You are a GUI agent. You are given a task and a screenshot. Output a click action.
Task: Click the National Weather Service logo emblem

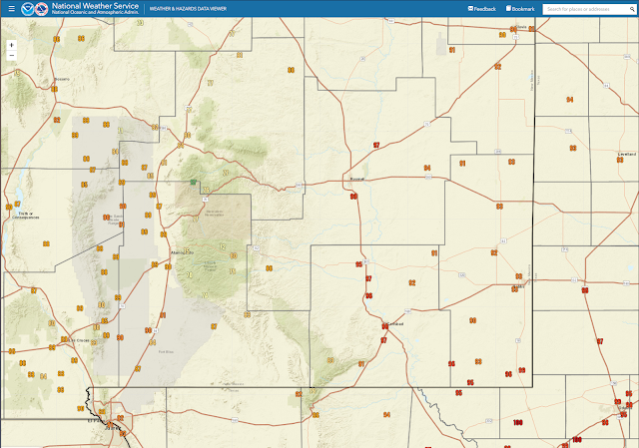coord(42,9)
